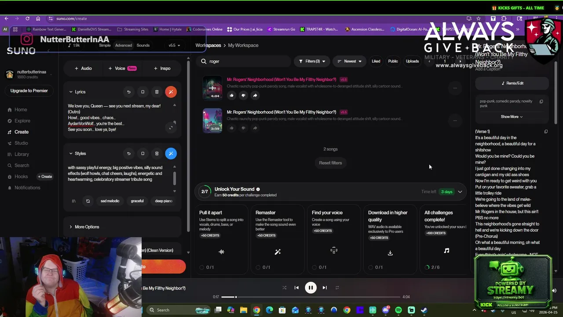Refresh the suggested style tags
The height and width of the screenshot is (317, 563).
click(88, 201)
